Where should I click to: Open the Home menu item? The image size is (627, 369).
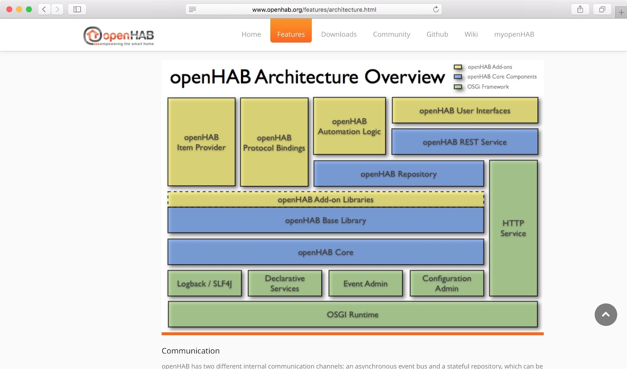click(251, 34)
